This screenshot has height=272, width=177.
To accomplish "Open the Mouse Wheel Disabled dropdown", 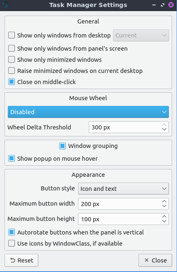I will pyautogui.click(x=88, y=112).
